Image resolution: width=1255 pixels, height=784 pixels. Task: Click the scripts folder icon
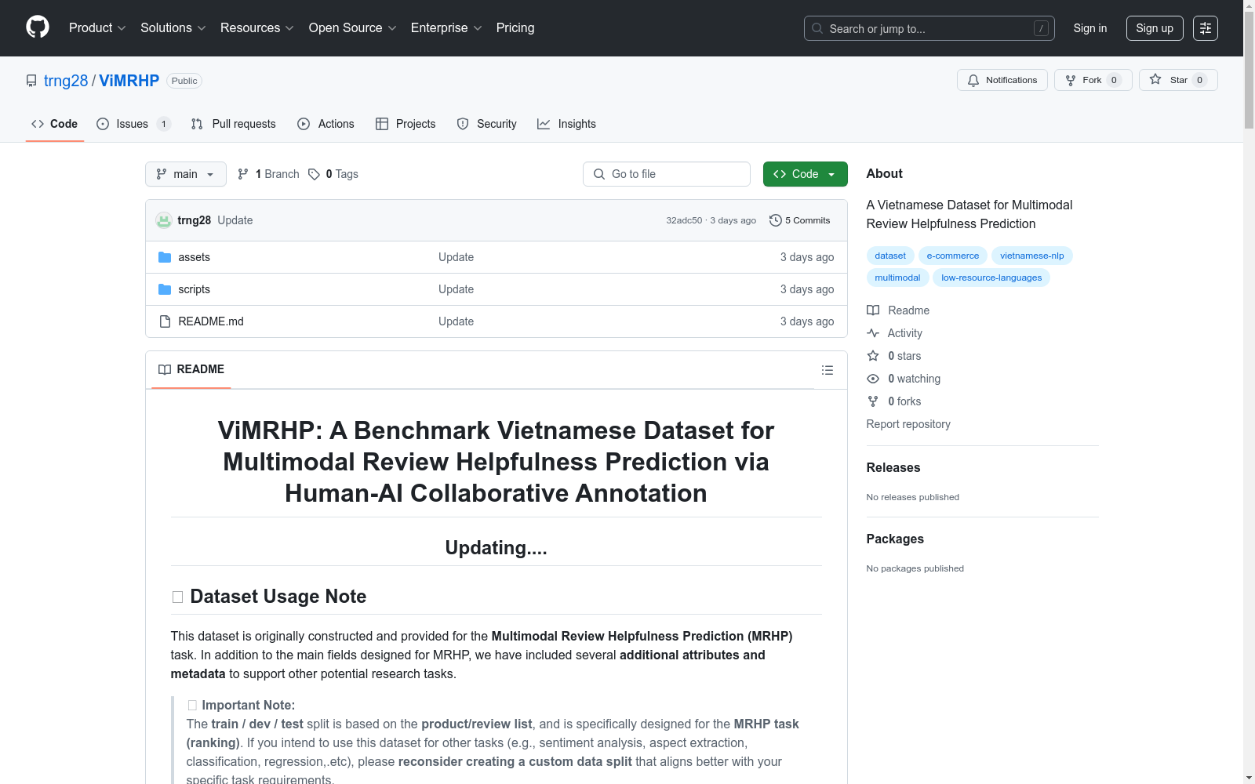(x=165, y=289)
